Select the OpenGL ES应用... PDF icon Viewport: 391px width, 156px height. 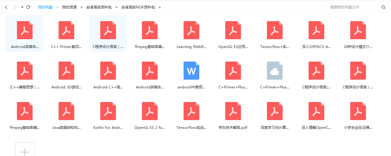pos(233,30)
